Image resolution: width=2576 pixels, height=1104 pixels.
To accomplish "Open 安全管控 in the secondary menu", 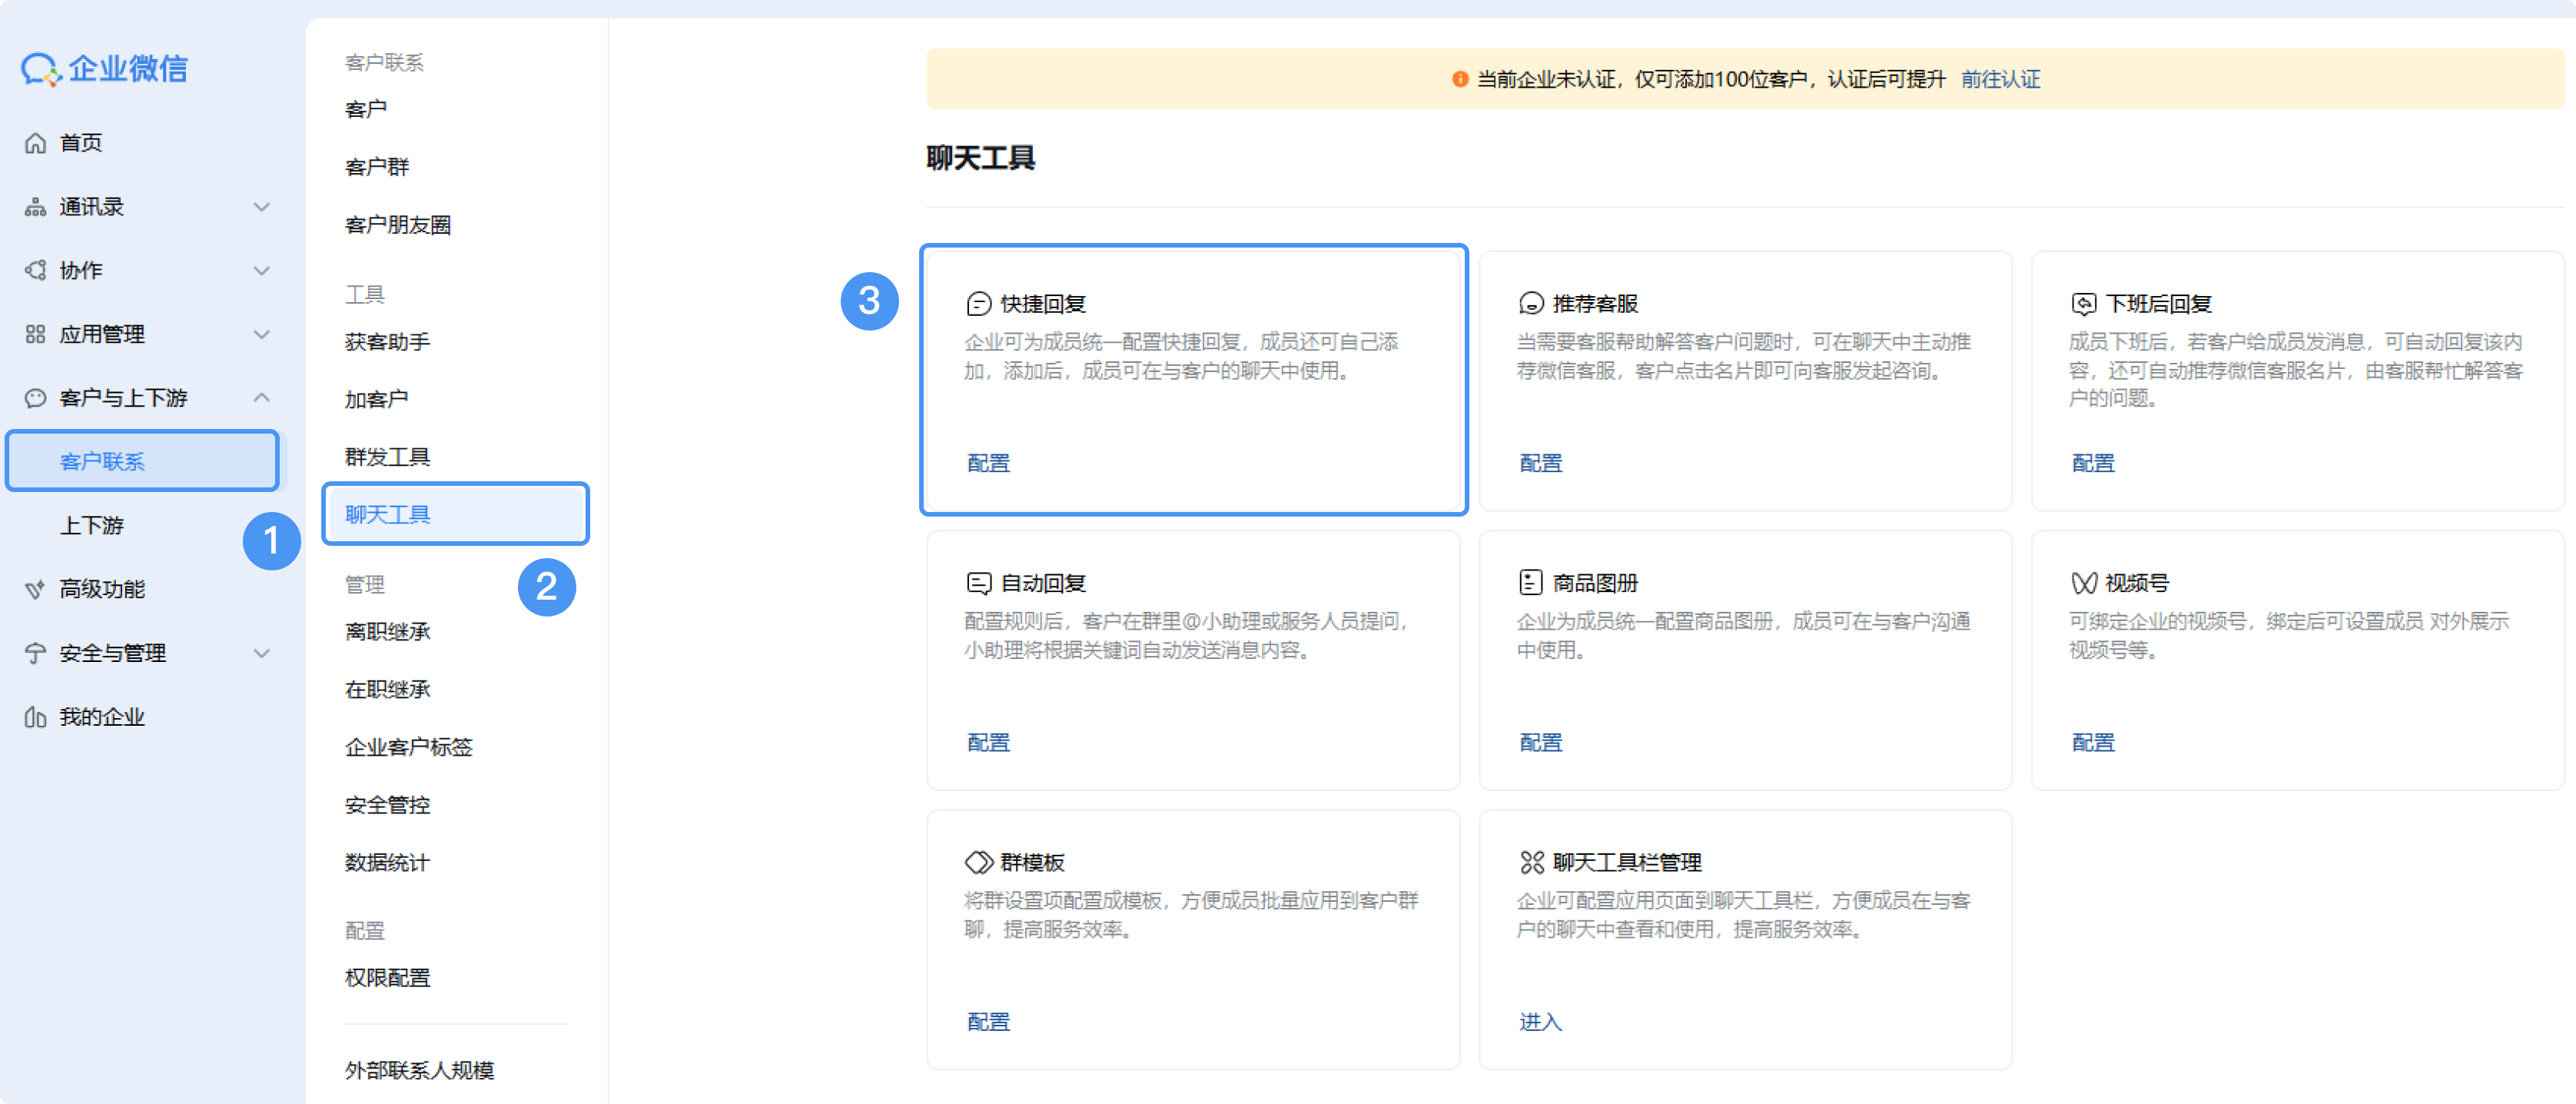I will [x=388, y=805].
